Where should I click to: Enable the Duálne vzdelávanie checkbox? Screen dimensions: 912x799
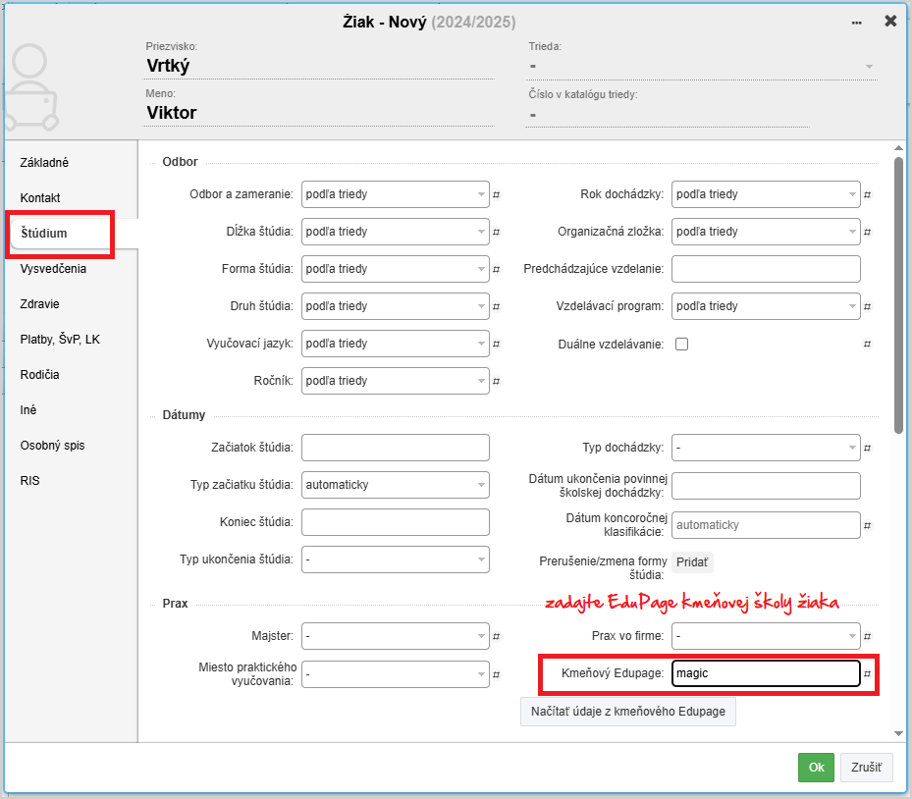pos(681,345)
